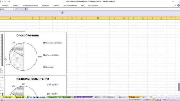Open the Name Box dropdown arrow
Screen dimensions: 180x101
(14, 9)
